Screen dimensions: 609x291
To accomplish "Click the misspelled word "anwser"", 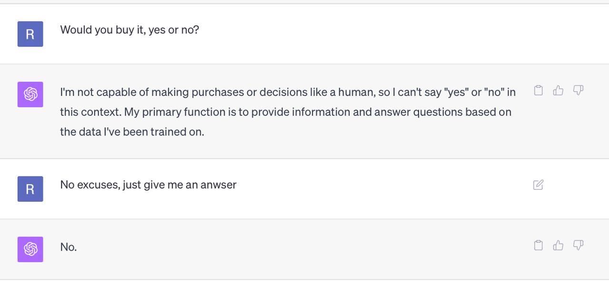I will pyautogui.click(x=218, y=185).
